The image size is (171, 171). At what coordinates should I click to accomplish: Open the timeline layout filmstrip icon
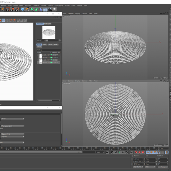click(167, 152)
